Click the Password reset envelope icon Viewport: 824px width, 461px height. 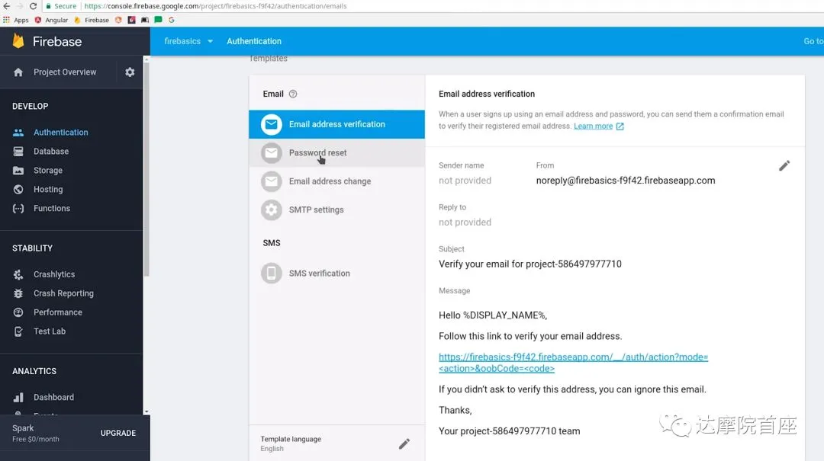271,153
